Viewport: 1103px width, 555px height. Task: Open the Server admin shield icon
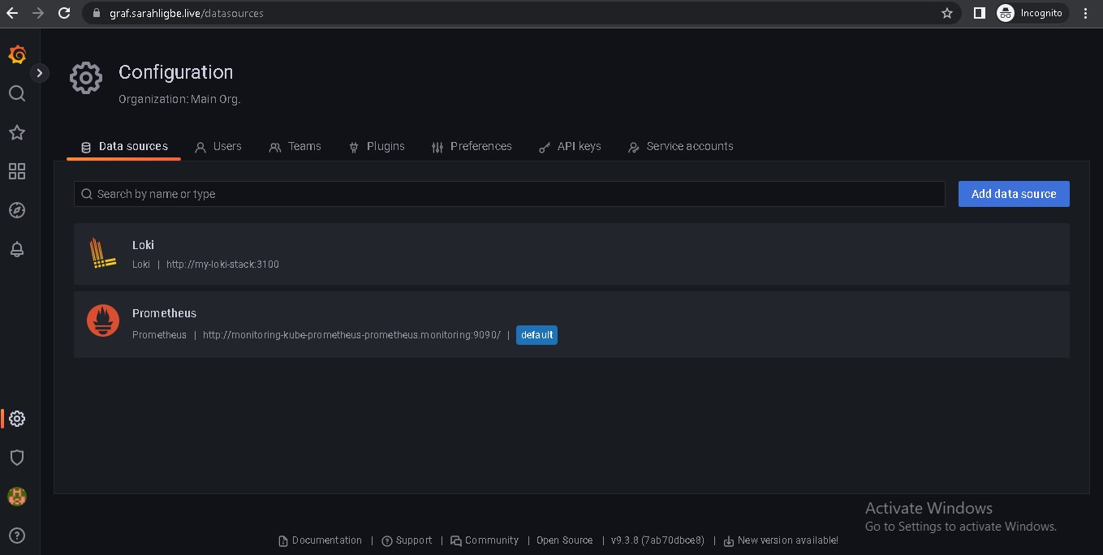point(17,458)
